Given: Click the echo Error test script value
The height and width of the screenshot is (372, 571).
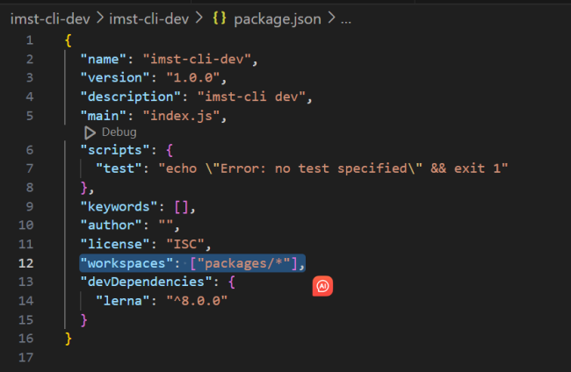Looking at the screenshot, I should [x=333, y=168].
